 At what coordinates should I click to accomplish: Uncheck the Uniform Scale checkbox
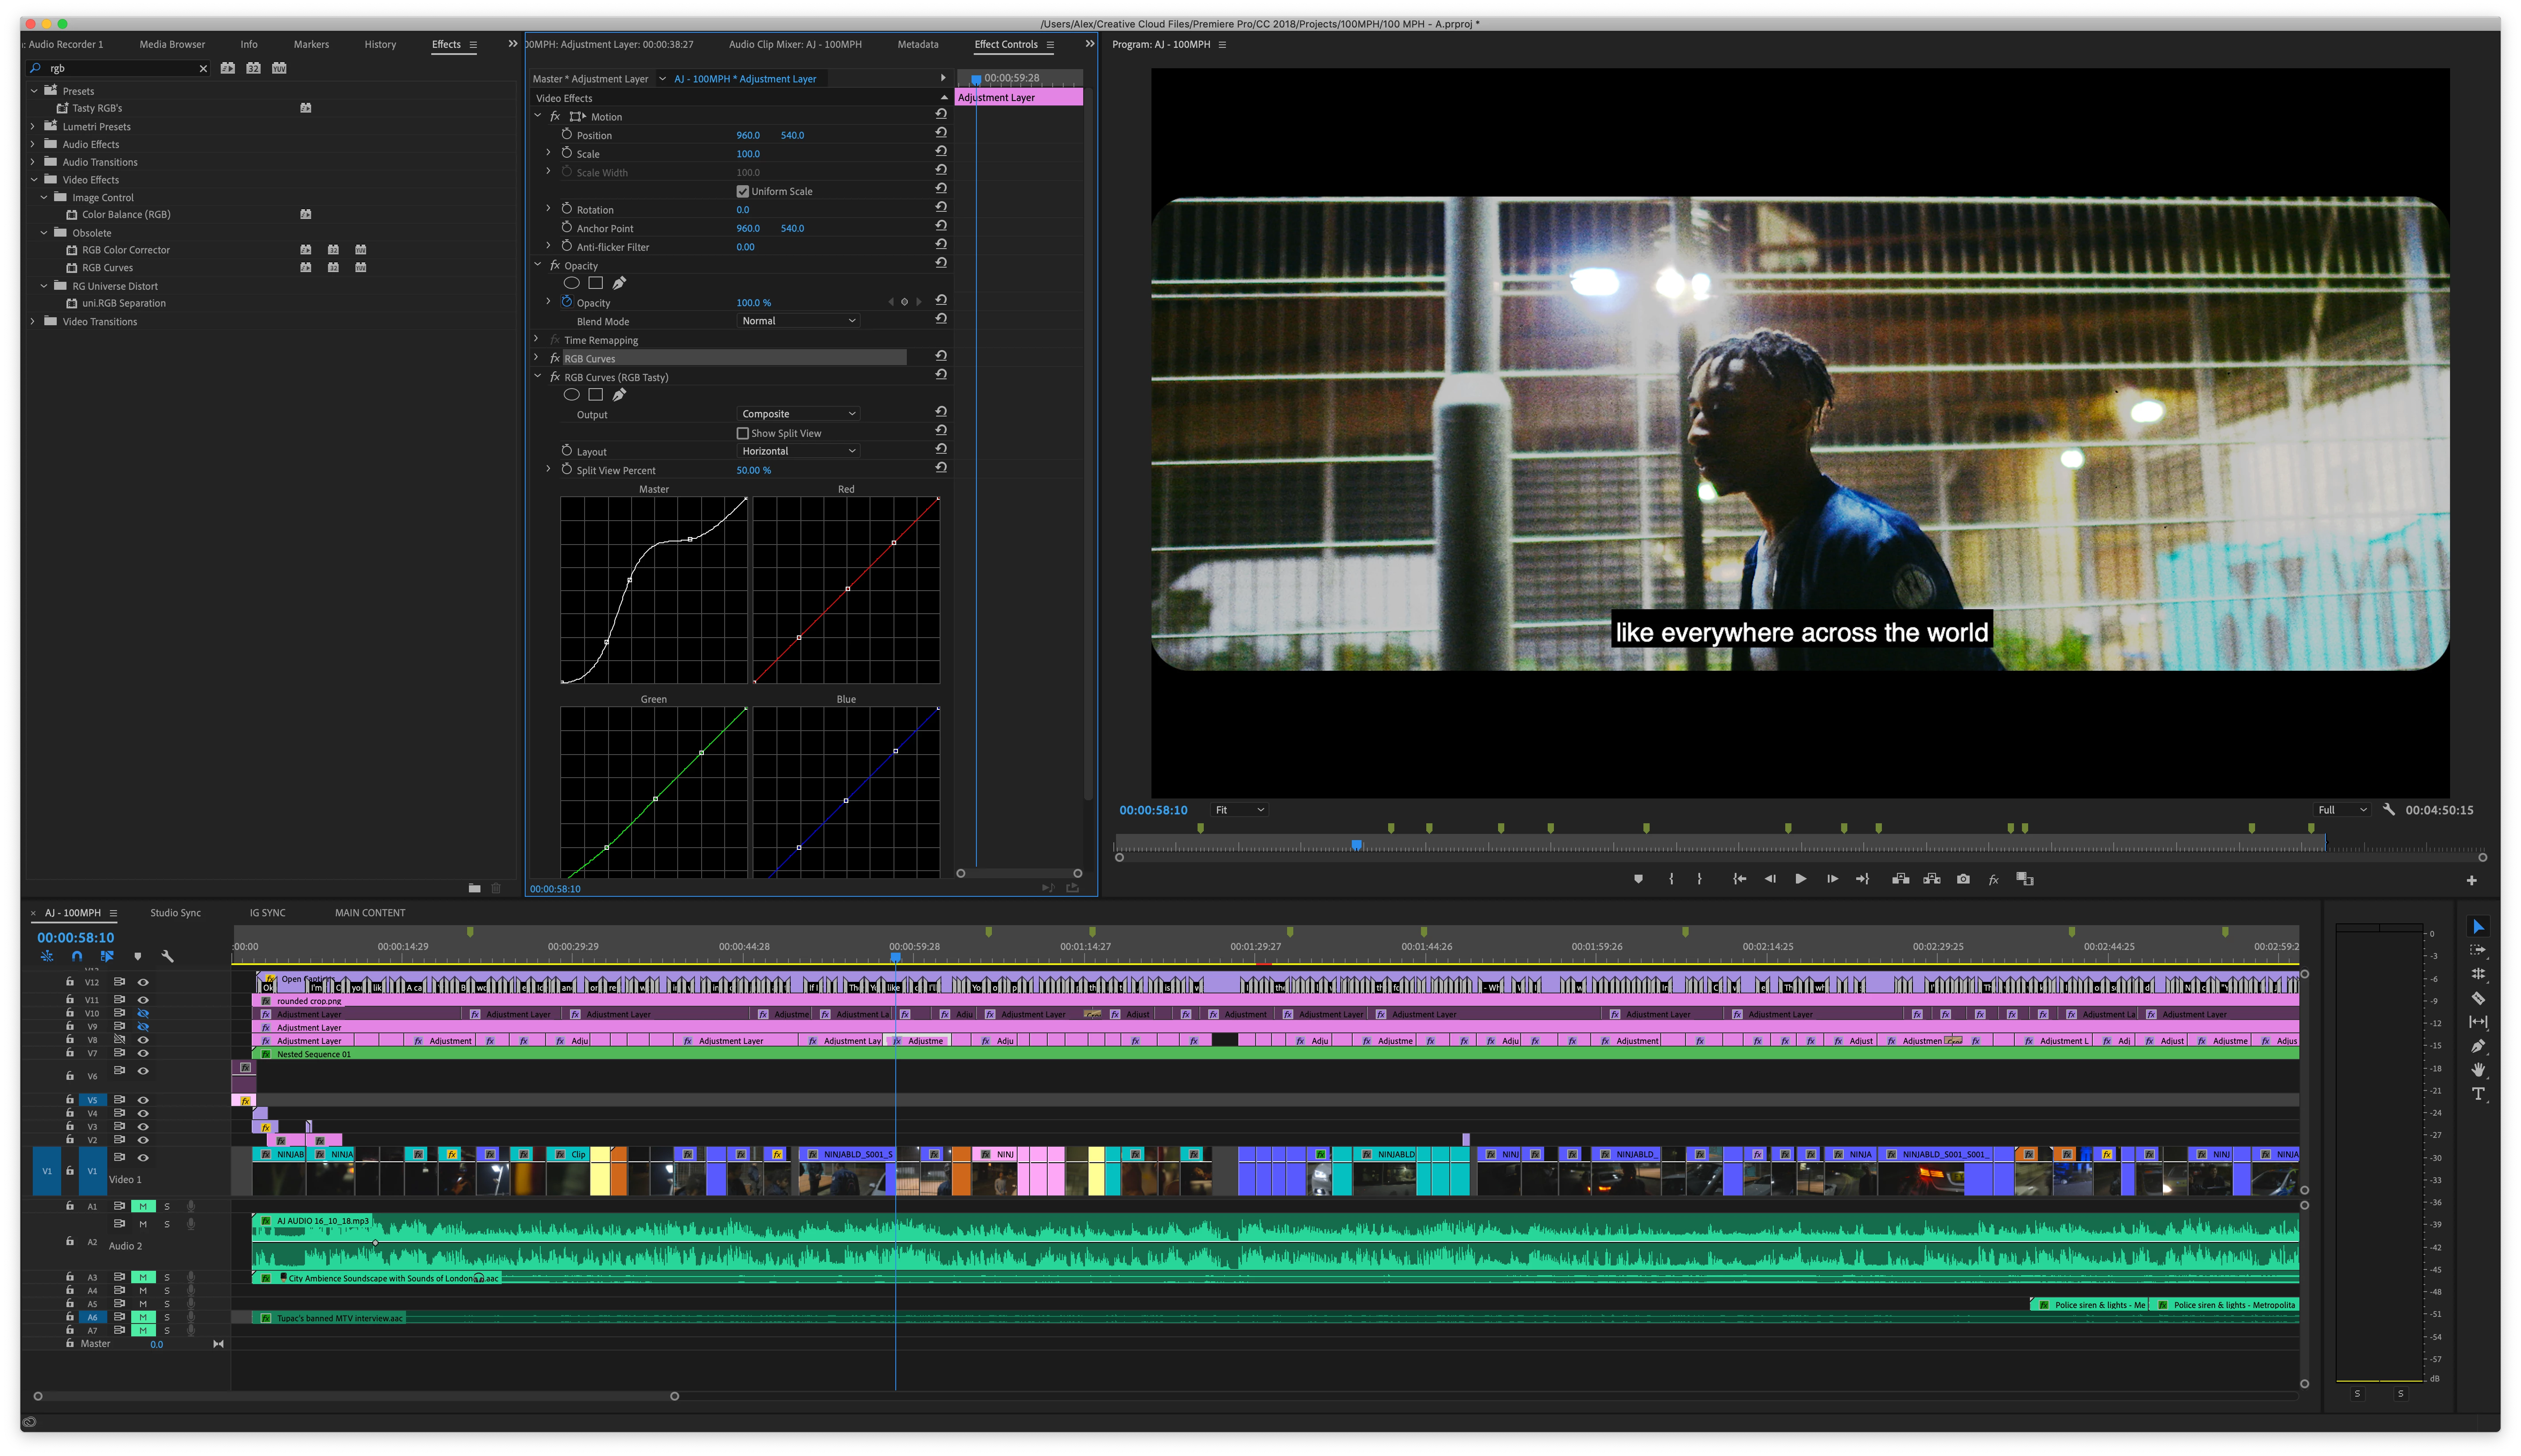tap(742, 191)
